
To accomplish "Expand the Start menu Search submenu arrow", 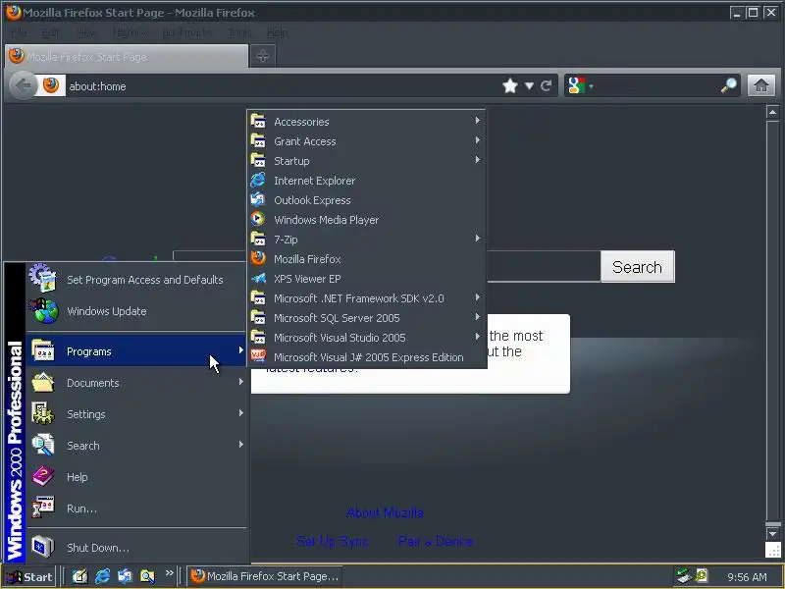I will tap(240, 445).
